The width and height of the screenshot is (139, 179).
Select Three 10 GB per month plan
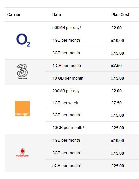[x=68, y=78]
